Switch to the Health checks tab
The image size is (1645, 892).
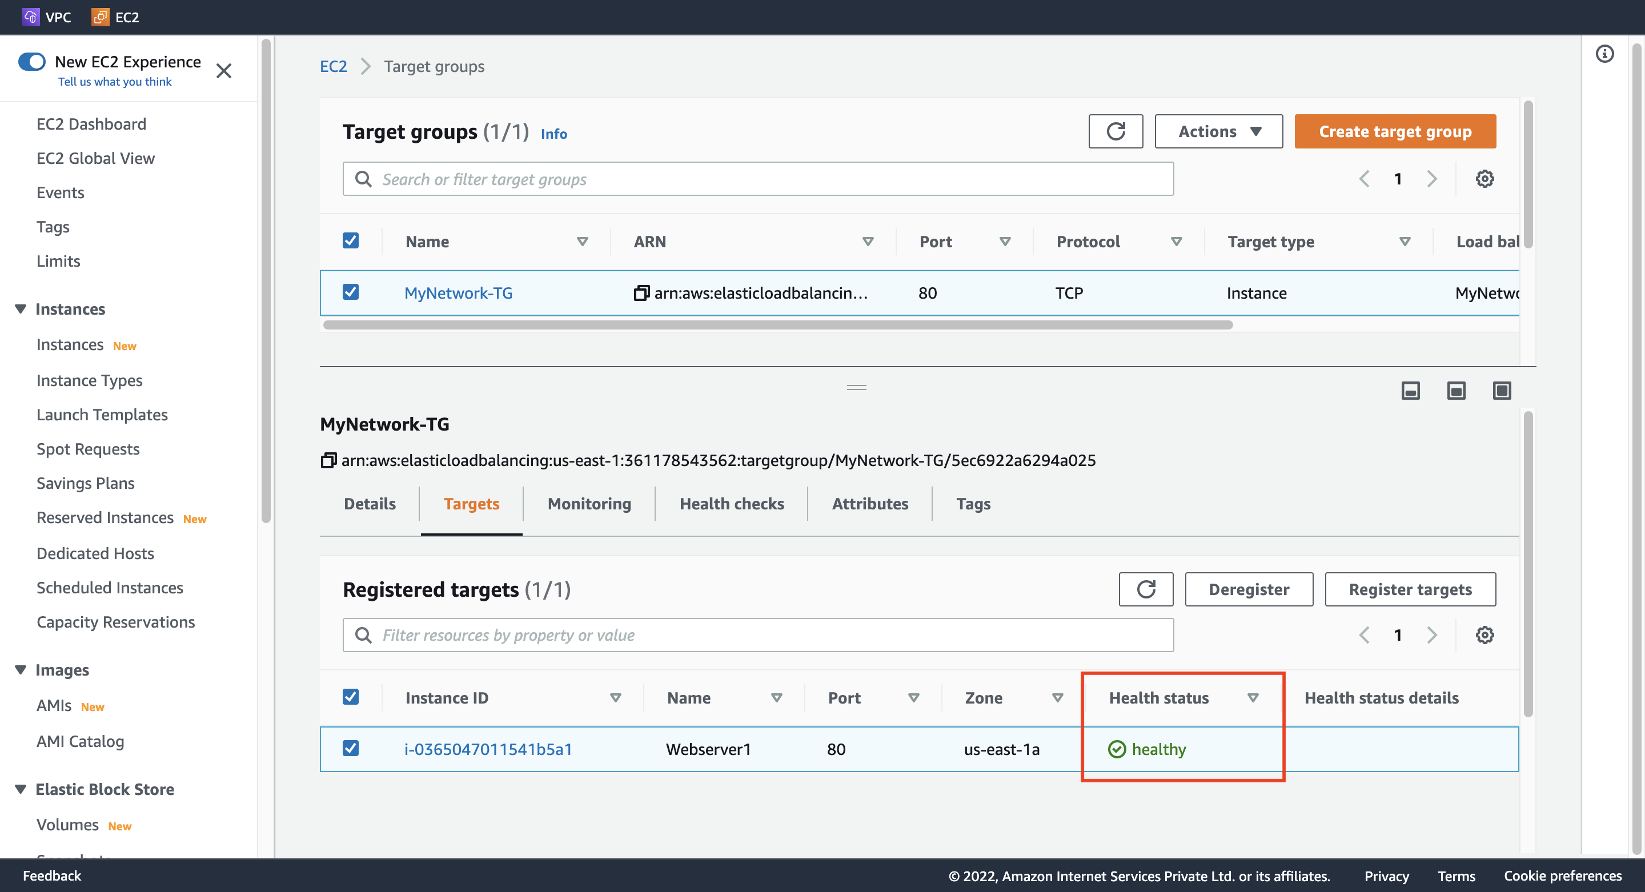[731, 504]
